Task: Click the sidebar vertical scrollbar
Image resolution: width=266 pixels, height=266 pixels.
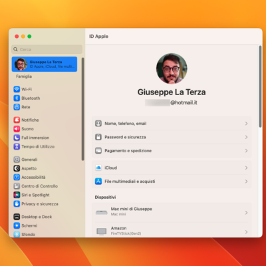Action: point(82,109)
